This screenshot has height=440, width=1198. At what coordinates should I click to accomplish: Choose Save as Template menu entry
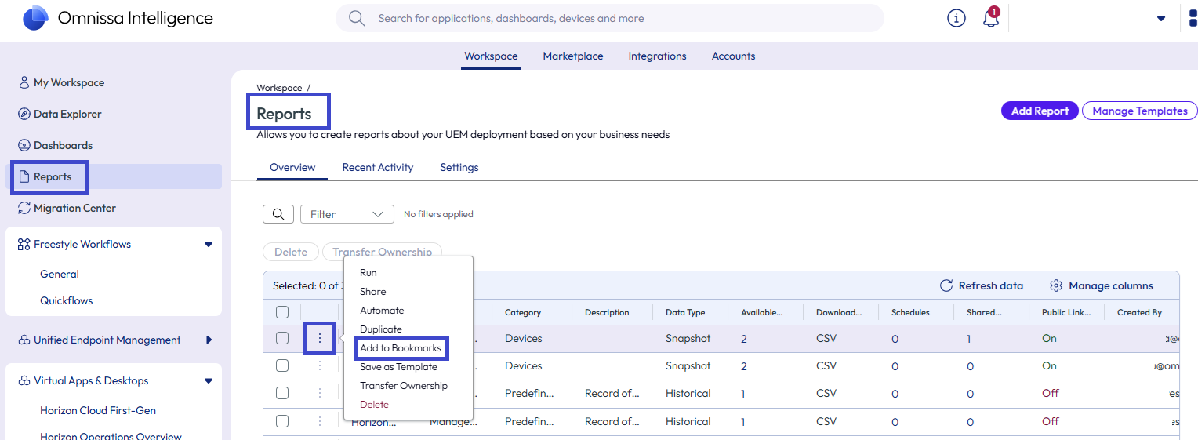tap(398, 367)
